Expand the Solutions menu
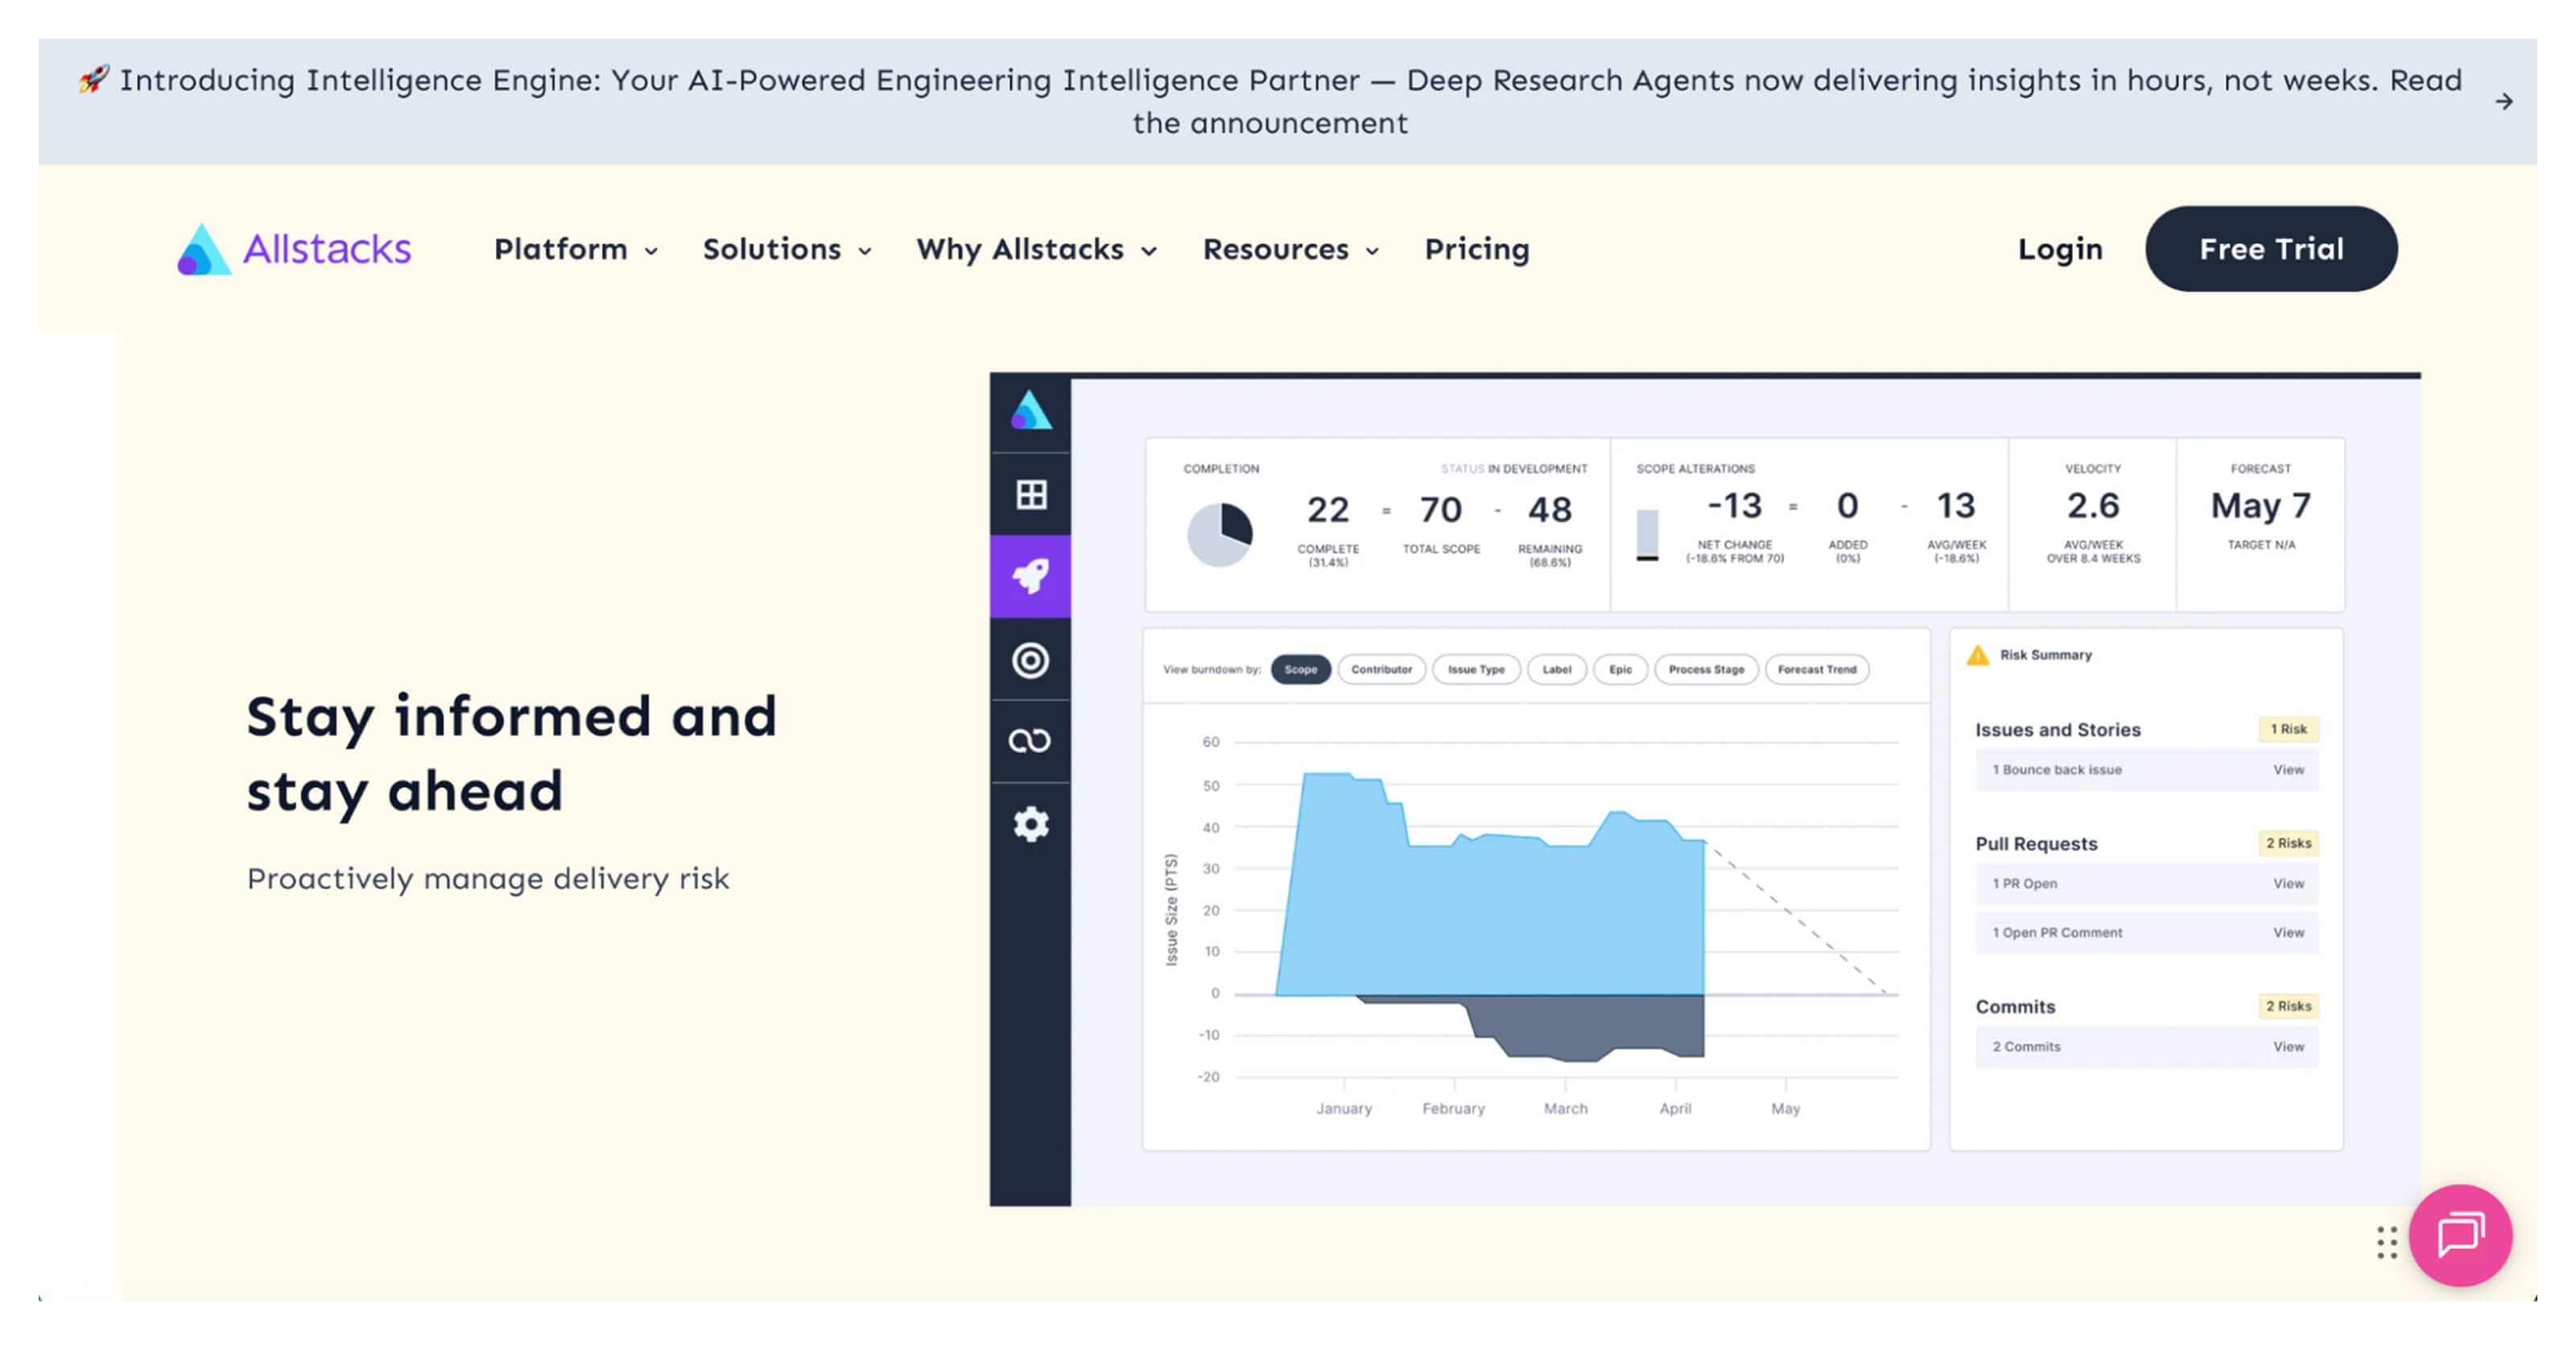 [787, 249]
